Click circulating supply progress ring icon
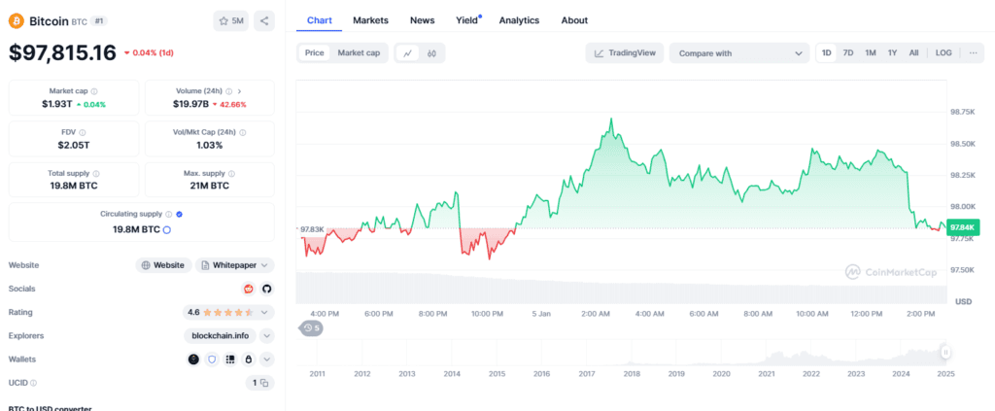The image size is (995, 411). tap(167, 229)
